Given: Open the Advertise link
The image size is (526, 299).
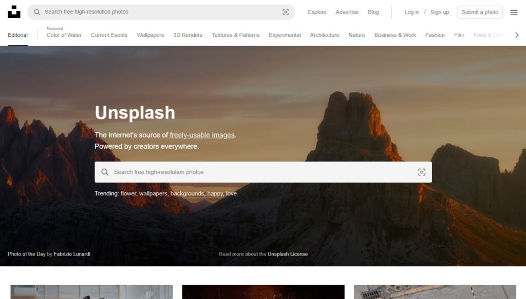Looking at the screenshot, I should point(347,12).
